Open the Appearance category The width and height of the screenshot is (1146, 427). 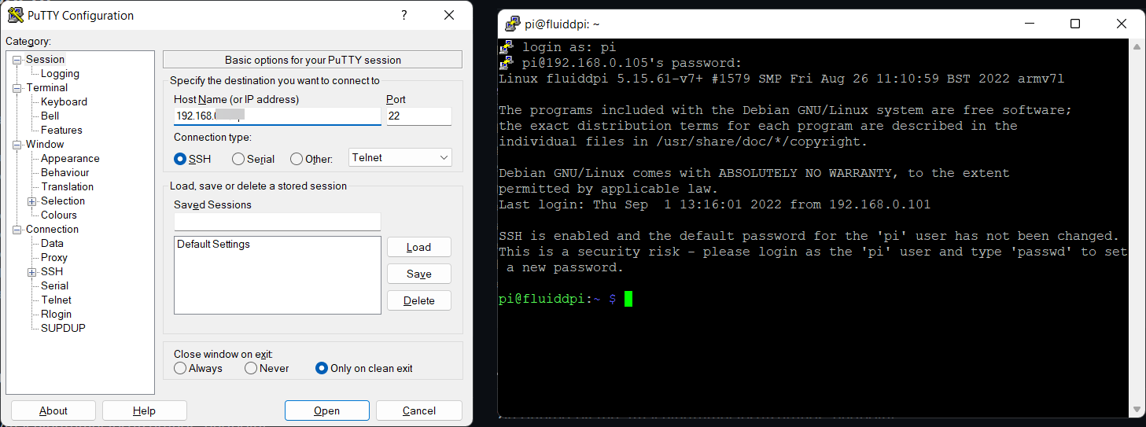coord(70,158)
